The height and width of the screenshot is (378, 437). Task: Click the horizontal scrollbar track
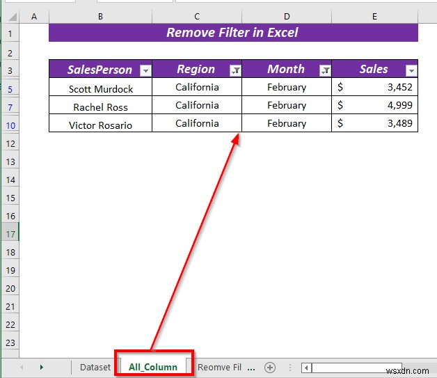[x=357, y=368]
